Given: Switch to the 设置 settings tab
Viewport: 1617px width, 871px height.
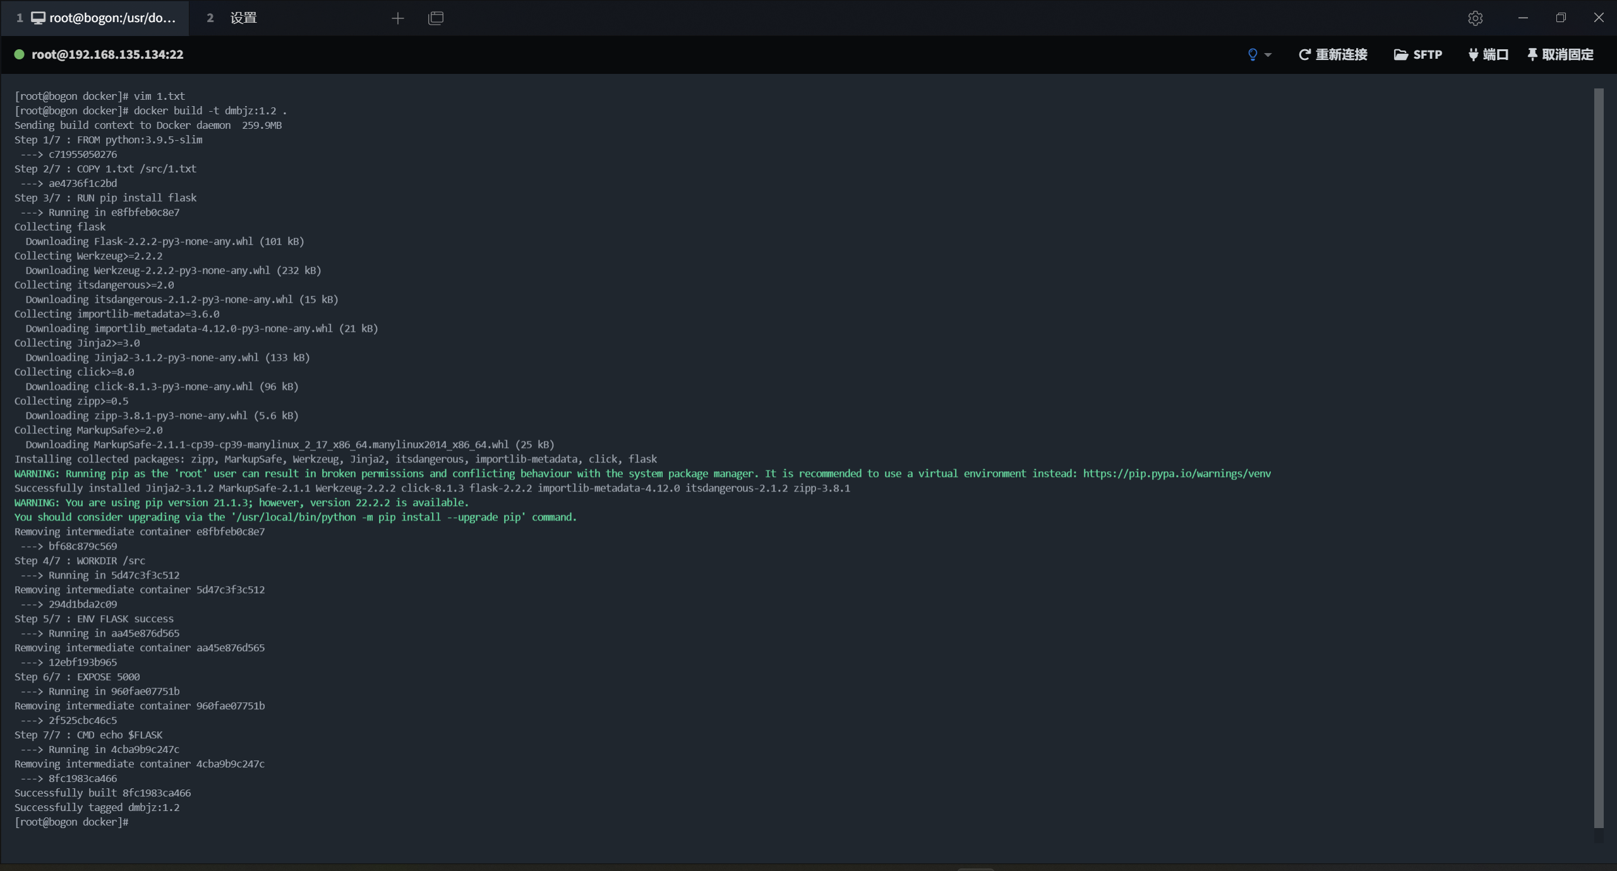Looking at the screenshot, I should coord(243,18).
